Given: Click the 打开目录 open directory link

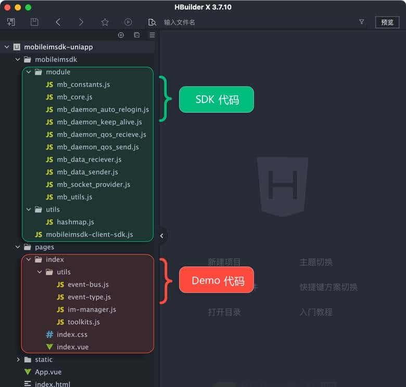Looking at the screenshot, I should (224, 312).
